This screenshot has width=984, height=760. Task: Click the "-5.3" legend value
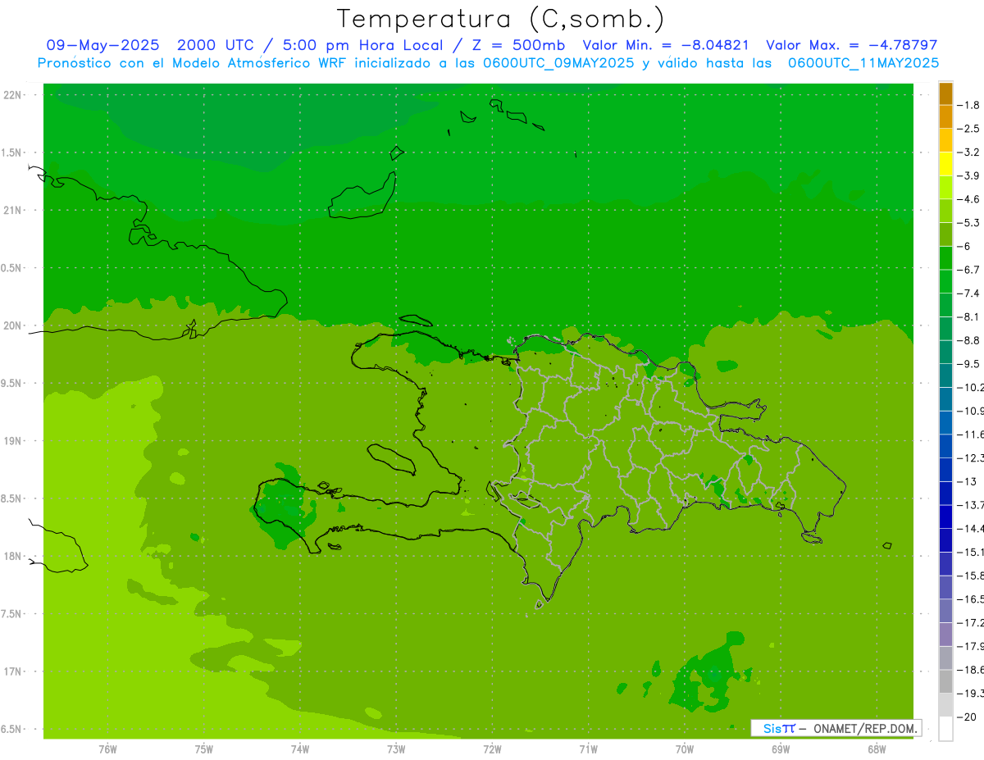point(968,222)
